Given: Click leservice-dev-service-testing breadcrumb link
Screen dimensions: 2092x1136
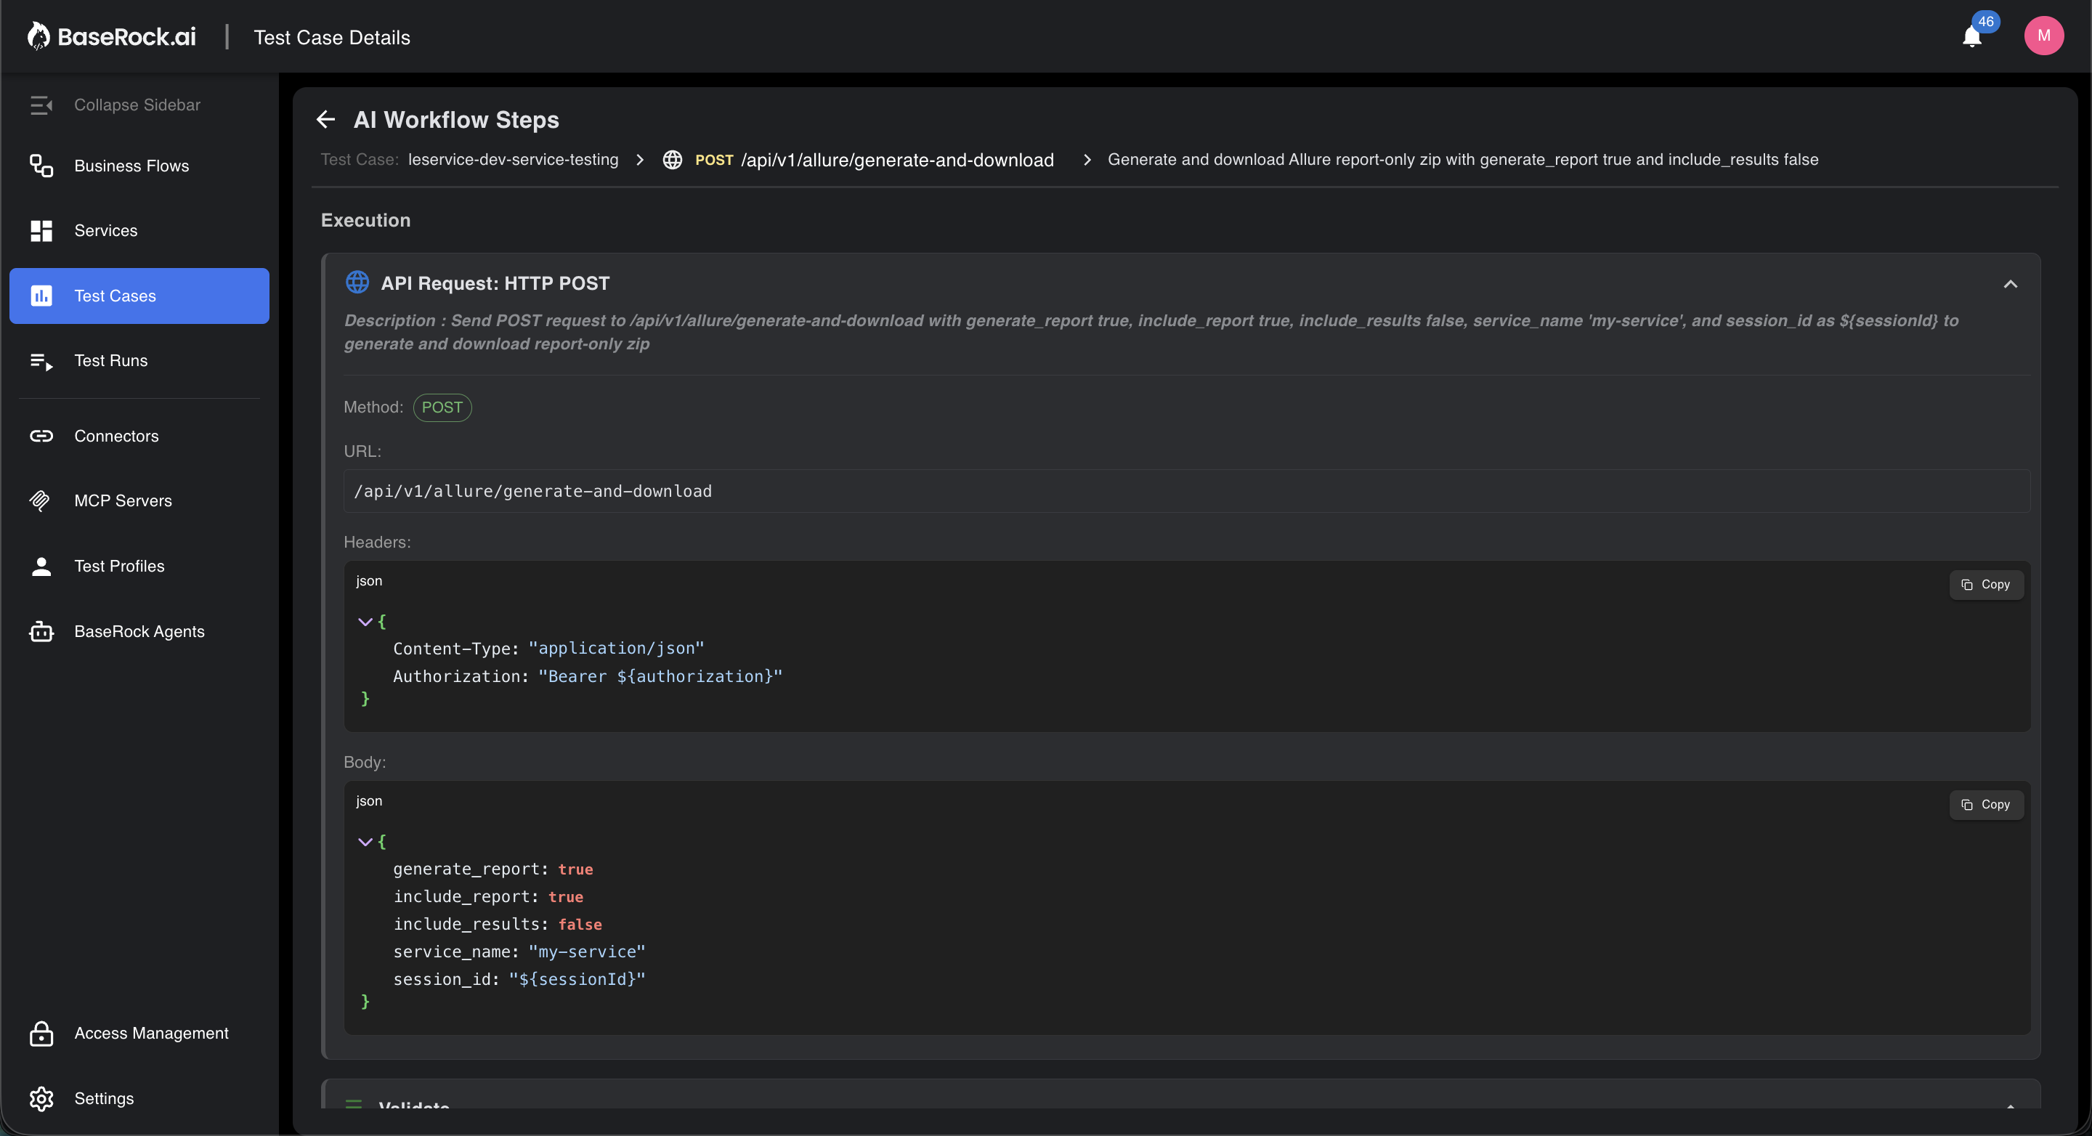Looking at the screenshot, I should [512, 160].
